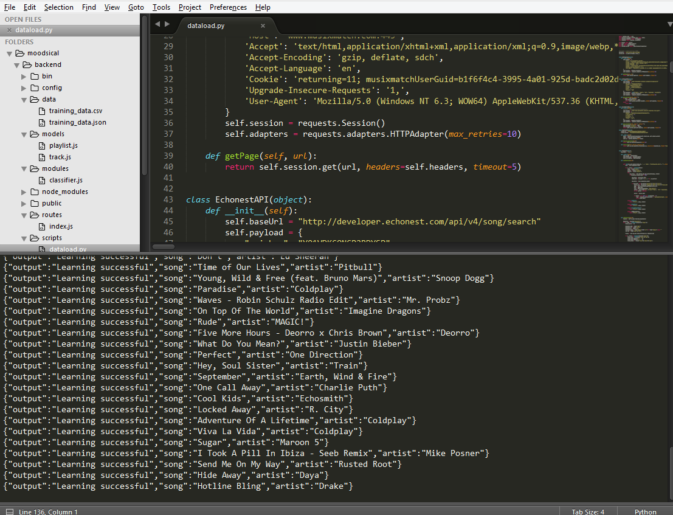This screenshot has width=673, height=515.
Task: Collapse the routes folder
Action: pos(24,215)
